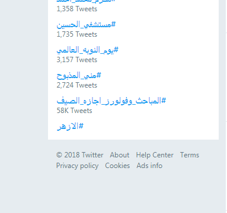The height and width of the screenshot is (213, 227).
Task: Click the cut-off hashtag above 1,358 Tweets
Action: [86, 1]
